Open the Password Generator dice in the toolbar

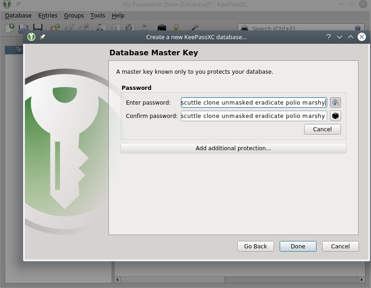coord(162,28)
